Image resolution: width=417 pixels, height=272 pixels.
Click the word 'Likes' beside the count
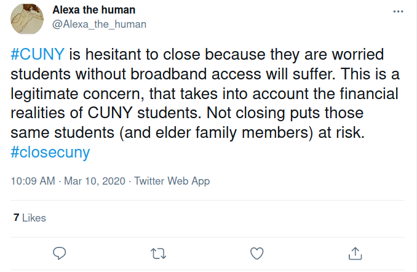point(34,218)
